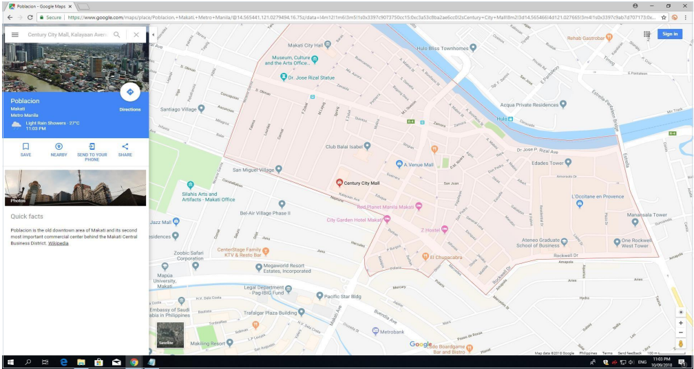Click the Club Balai Isabel pin
This screenshot has height=369, width=694.
point(367,146)
